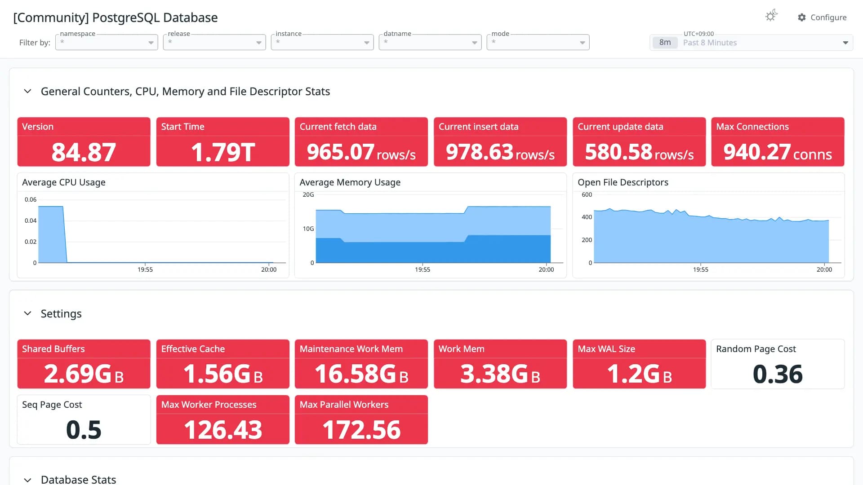
Task: Click inside the Average Memory Usage graph
Action: point(440,229)
